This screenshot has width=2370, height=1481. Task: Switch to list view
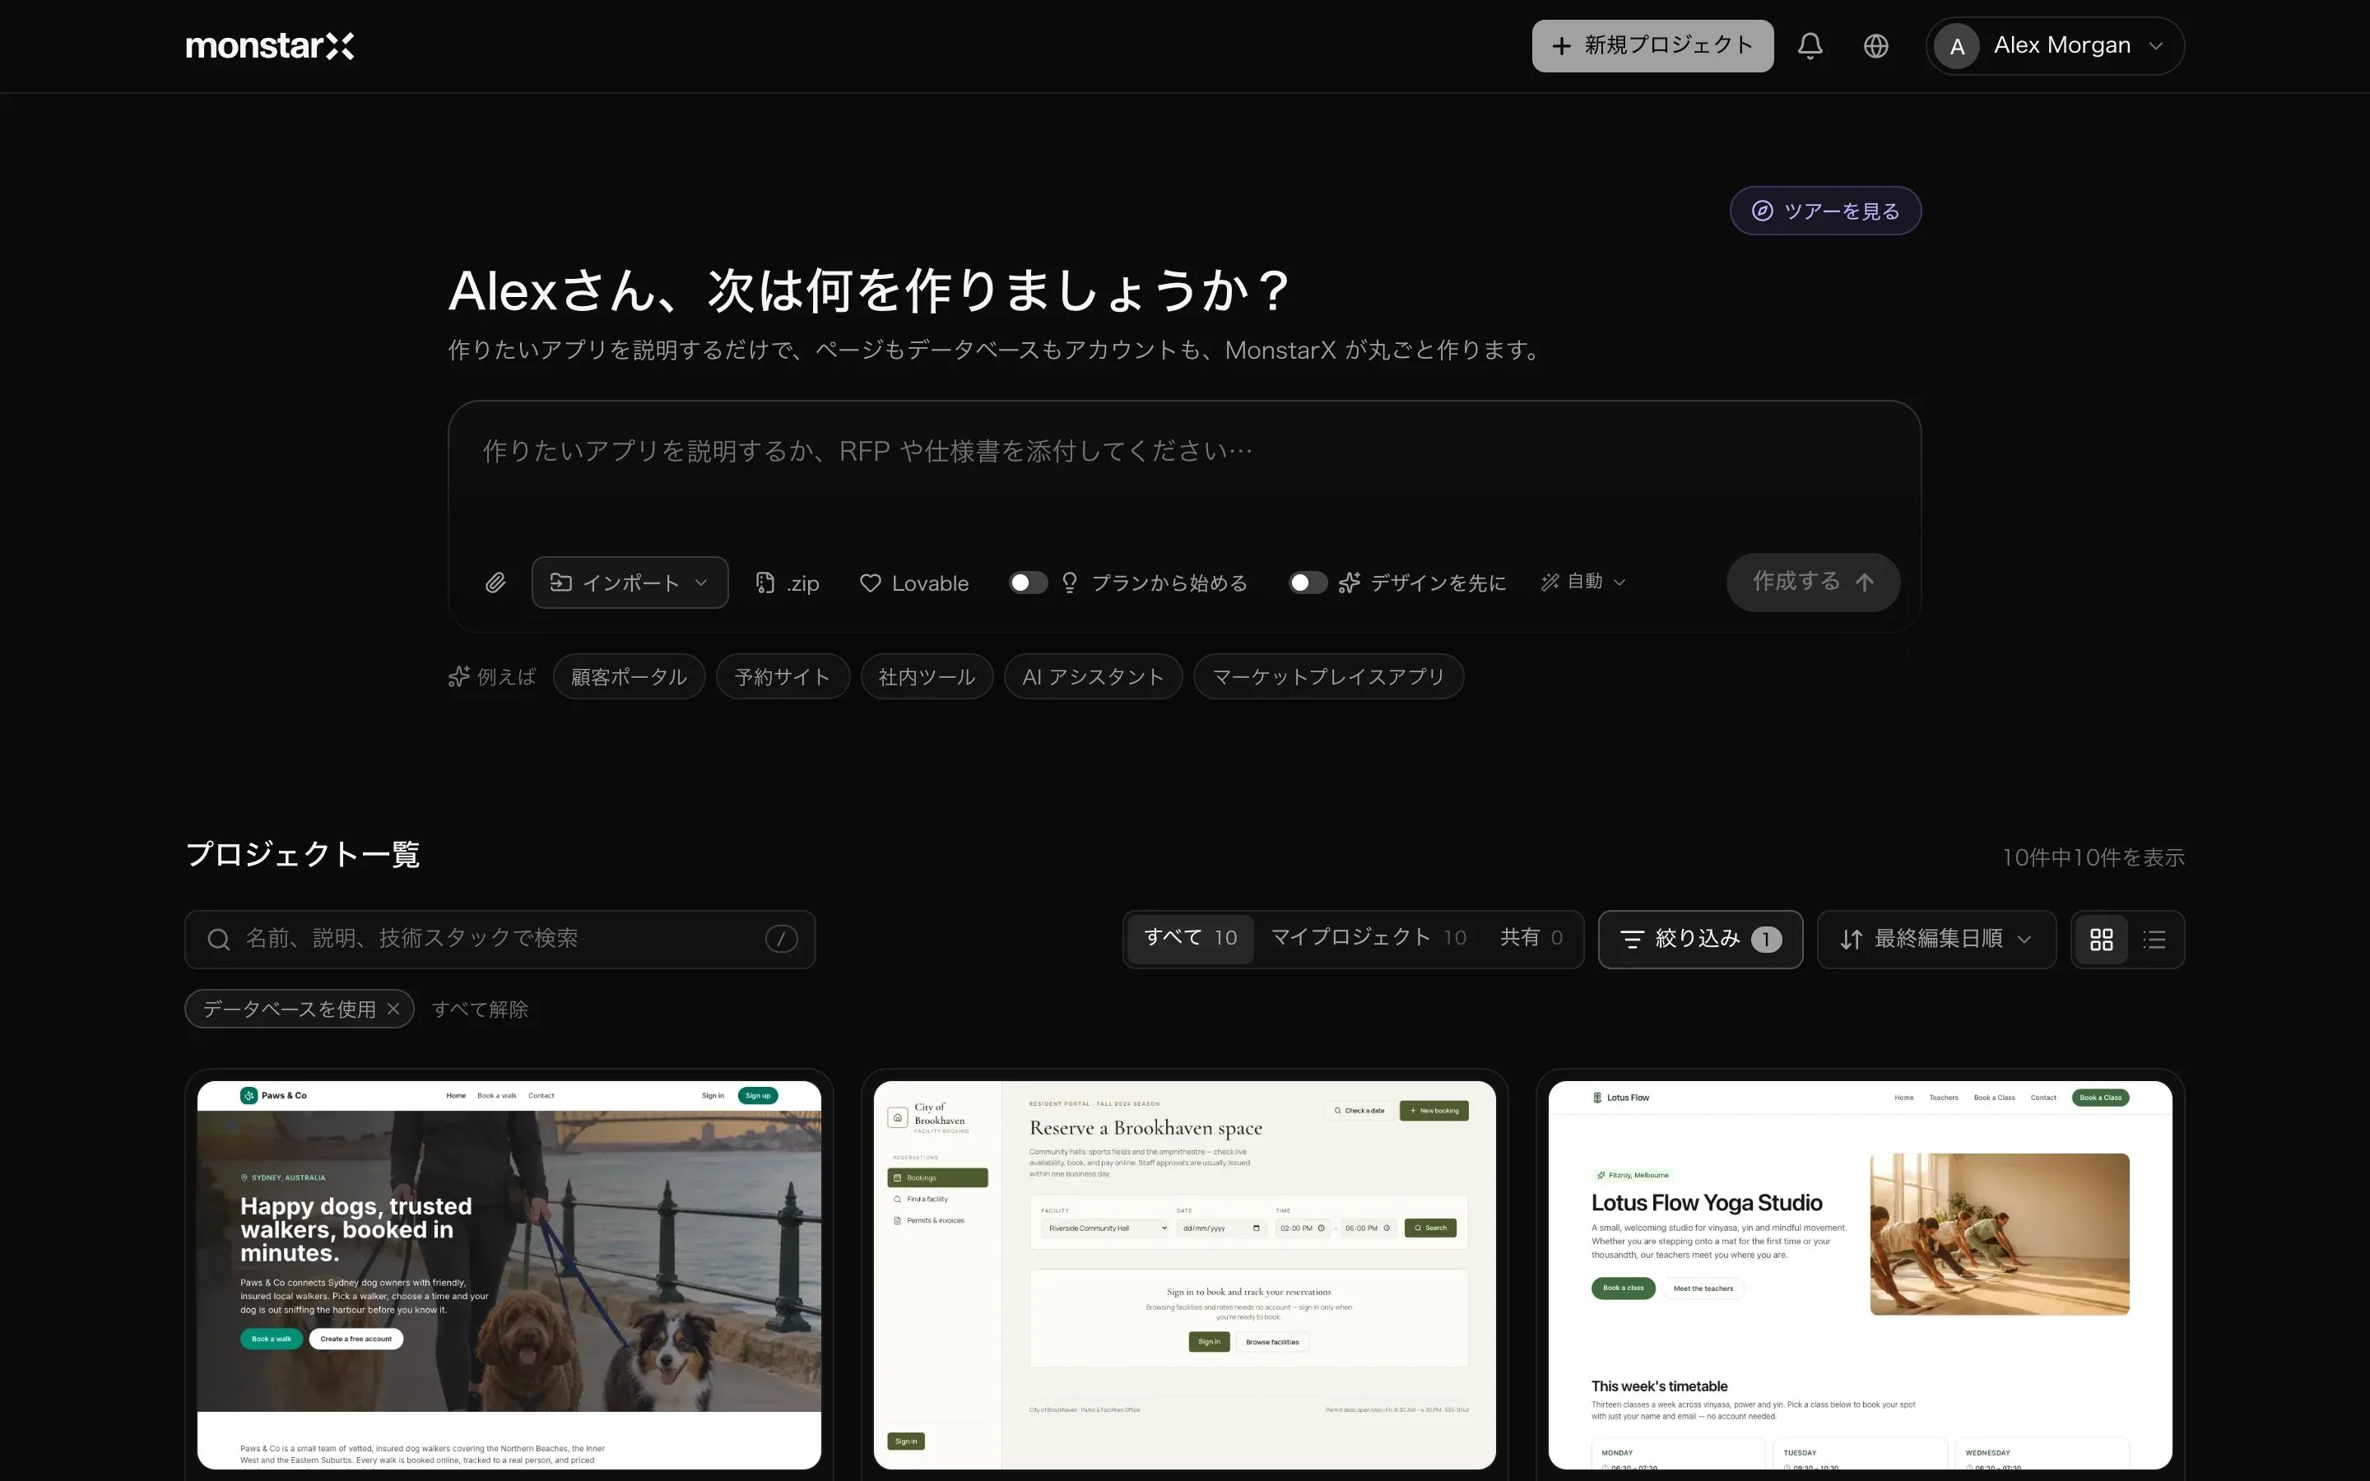(2154, 940)
